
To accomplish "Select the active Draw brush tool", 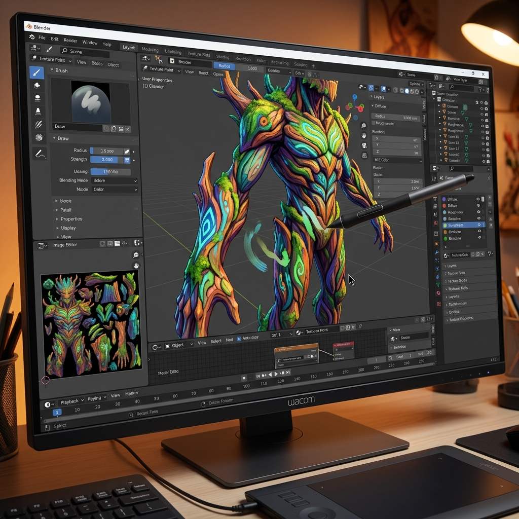I will 36,72.
